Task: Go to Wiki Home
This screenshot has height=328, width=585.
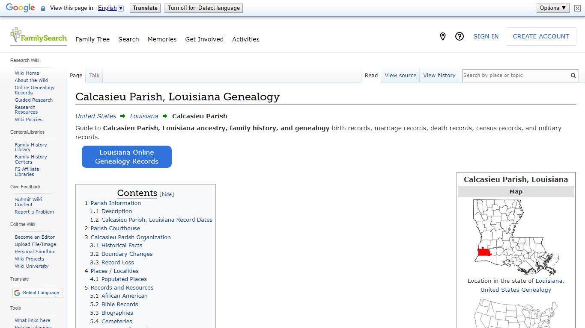Action: coord(27,73)
